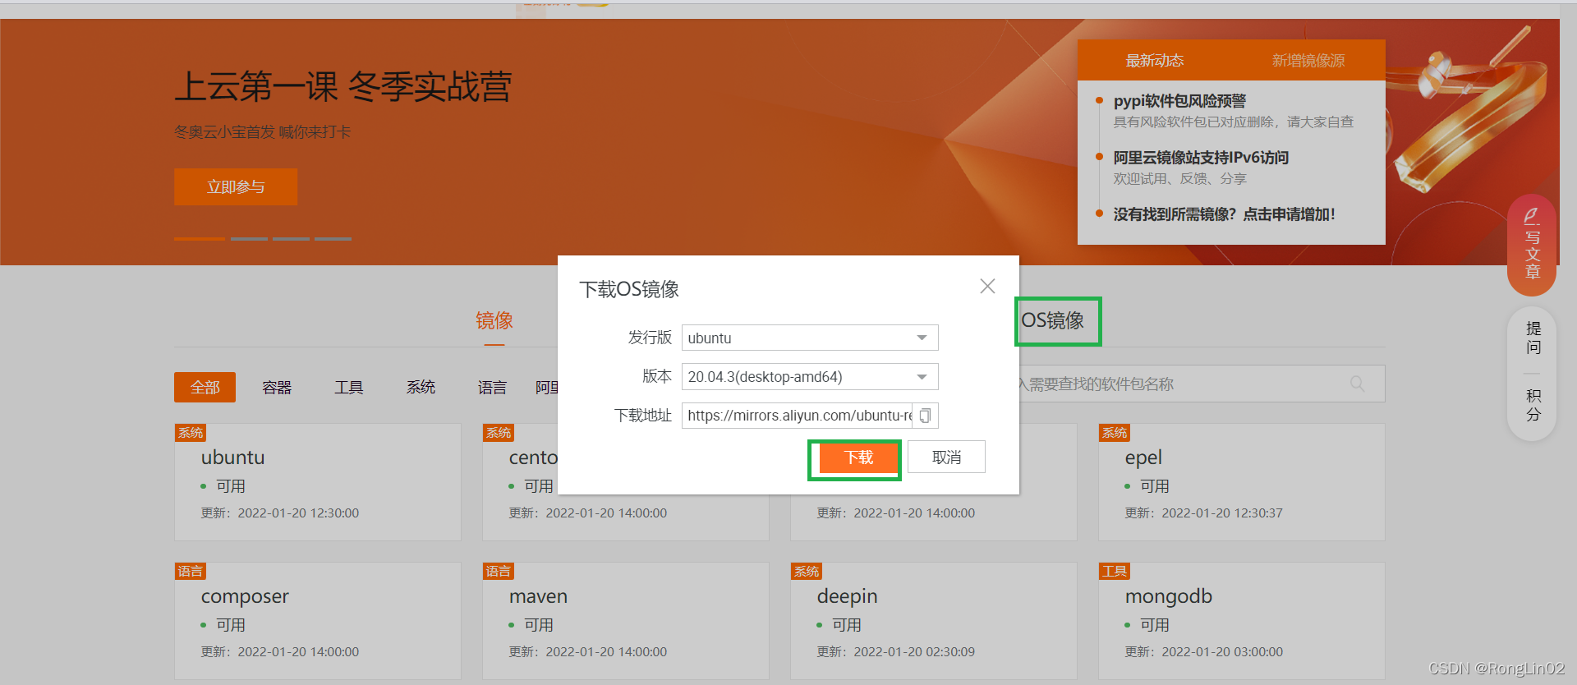1577x685 pixels.
Task: Open the composer mirror card
Action: coord(317,621)
